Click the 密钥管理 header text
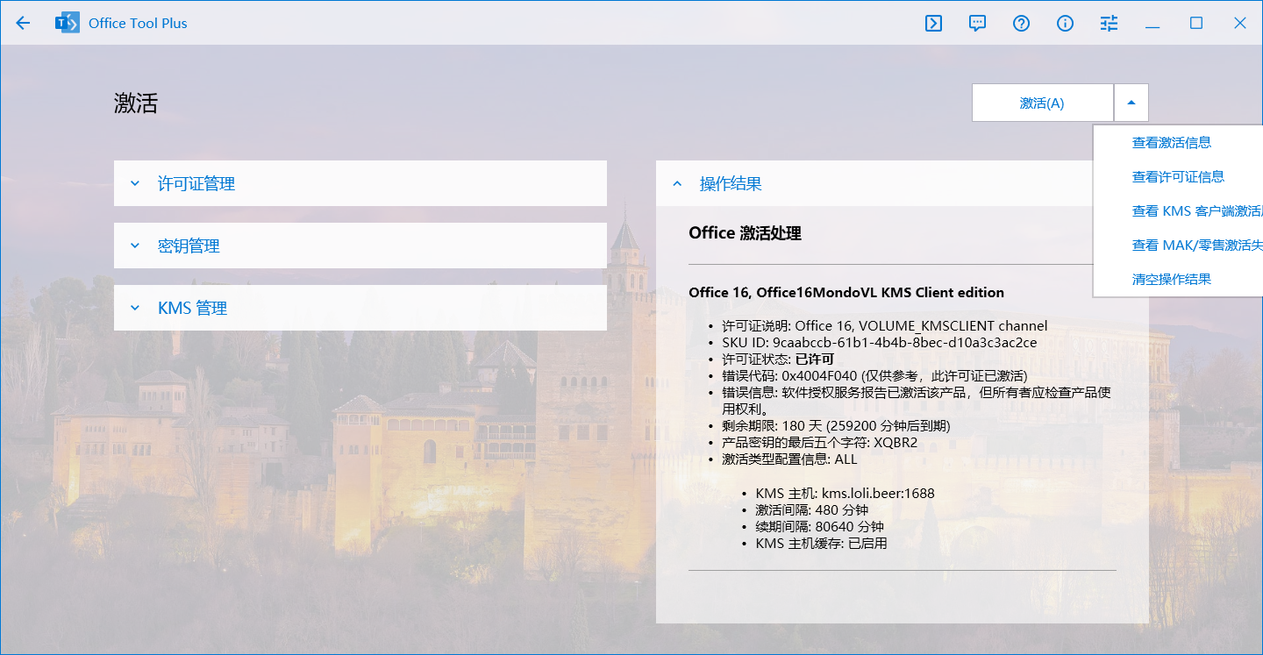Viewport: 1263px width, 655px height. coord(189,246)
